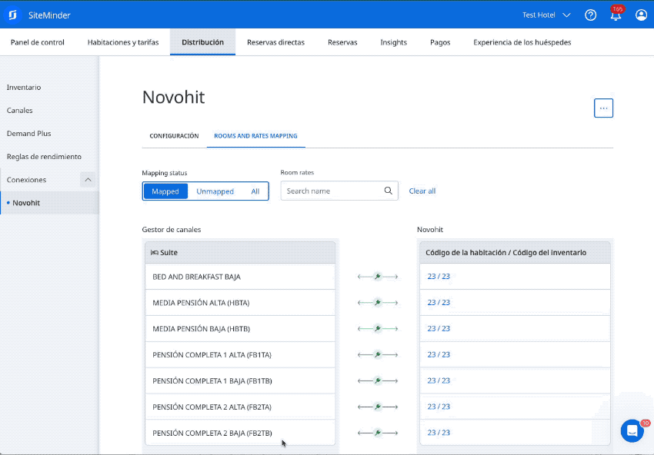Open Experiencia de los huéspedes tab
654x455 pixels.
[x=522, y=42]
